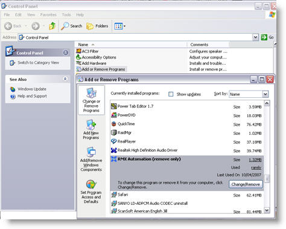Sort by the Name column header

click(x=131, y=45)
